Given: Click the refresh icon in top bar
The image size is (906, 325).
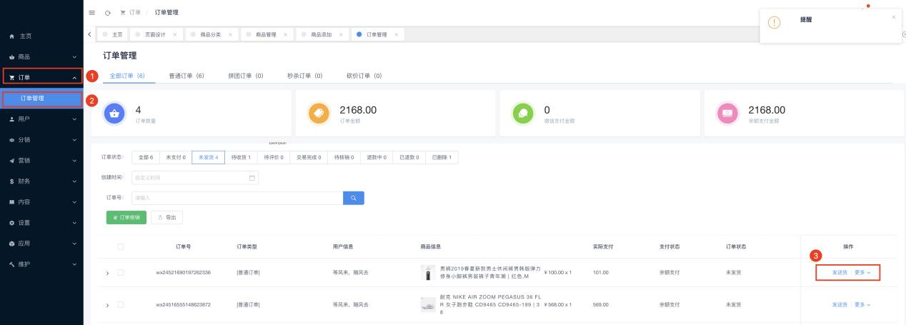Looking at the screenshot, I should (108, 13).
